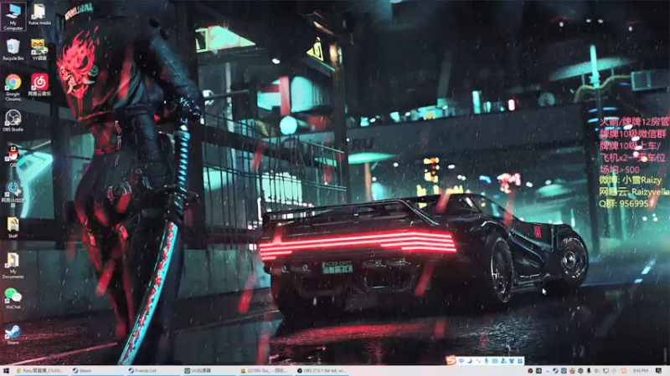Switch to the Steam taskbar window

(x=95, y=371)
